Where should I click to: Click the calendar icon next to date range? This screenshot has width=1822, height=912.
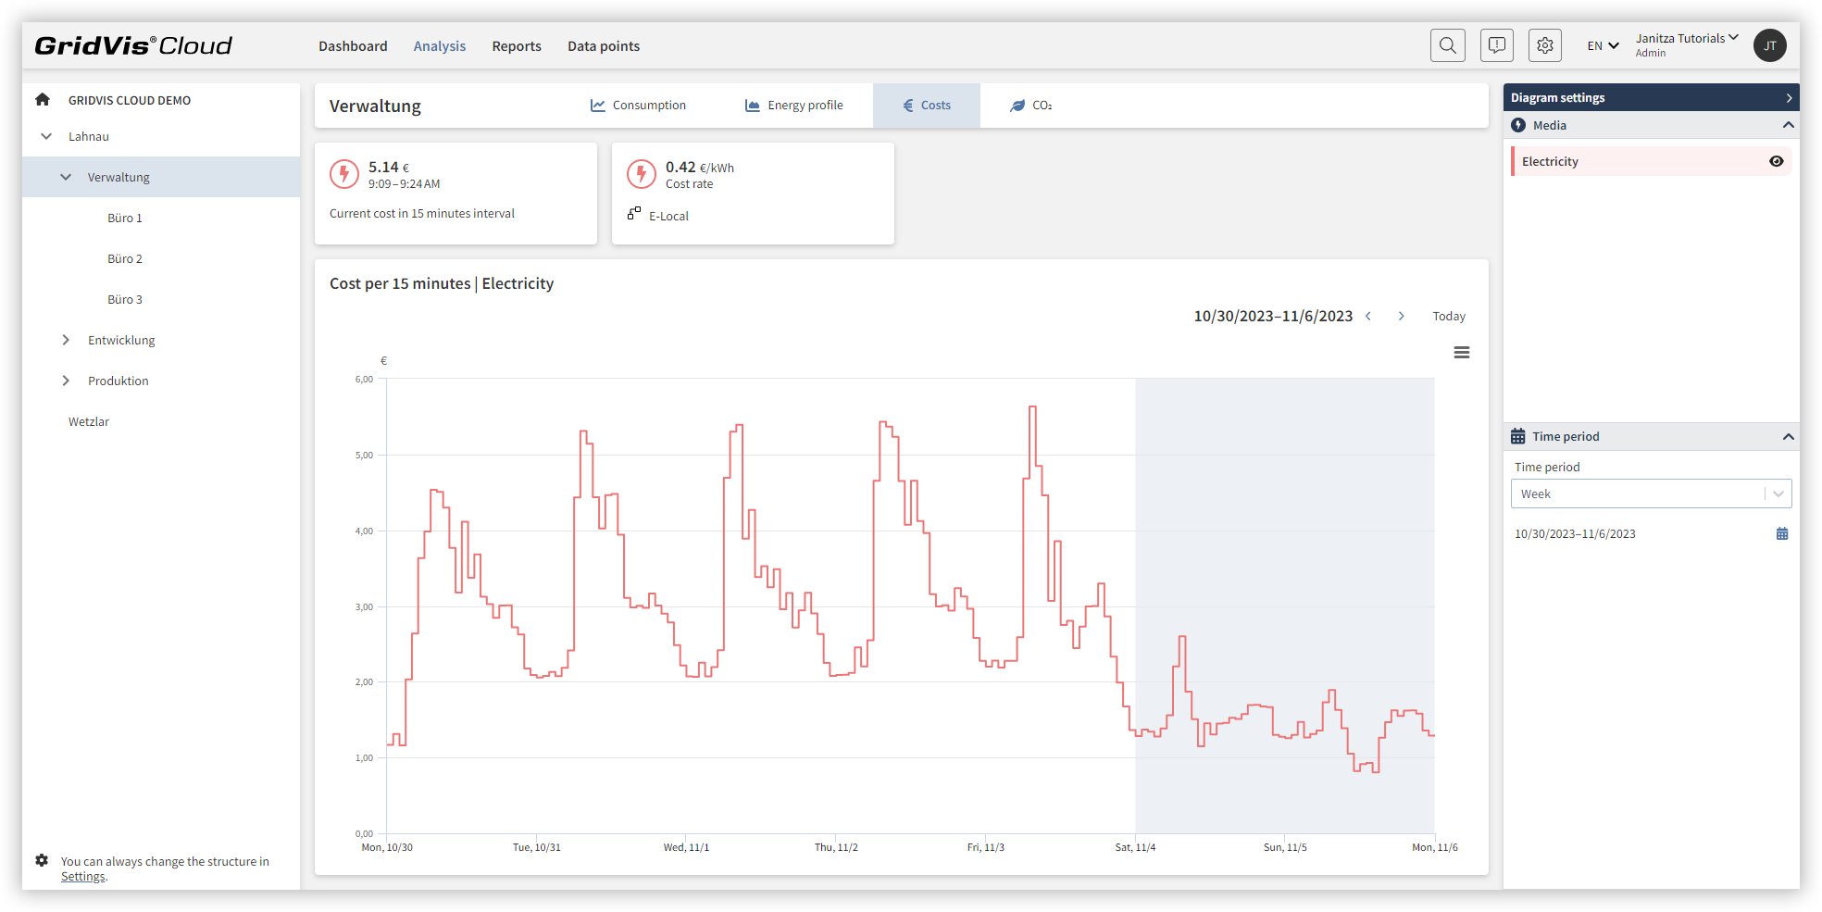(1782, 533)
